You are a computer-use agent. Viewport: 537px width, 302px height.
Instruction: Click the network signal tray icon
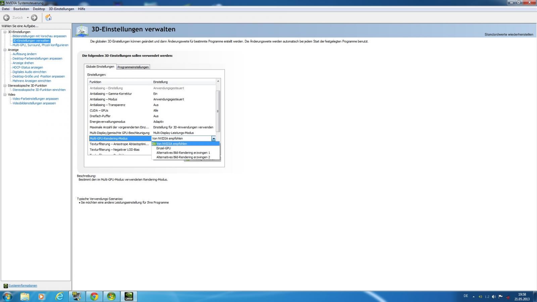(x=507, y=297)
